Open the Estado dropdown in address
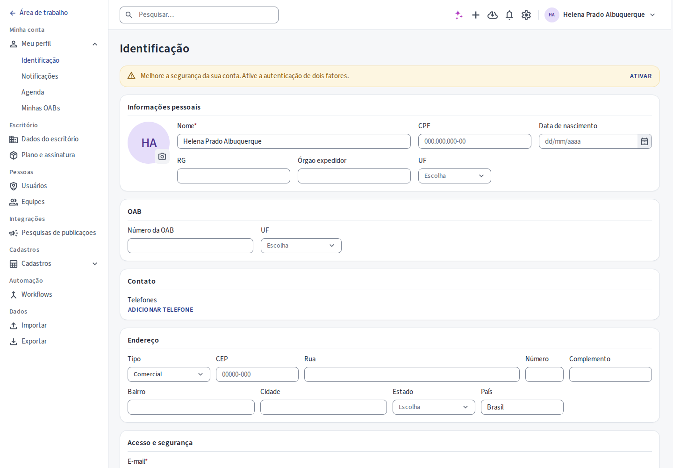This screenshot has width=673, height=468. [x=434, y=407]
